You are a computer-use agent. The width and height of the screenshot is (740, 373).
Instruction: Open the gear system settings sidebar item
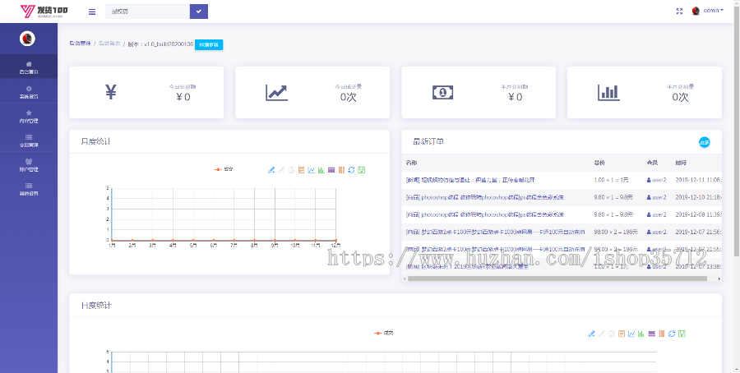[29, 91]
